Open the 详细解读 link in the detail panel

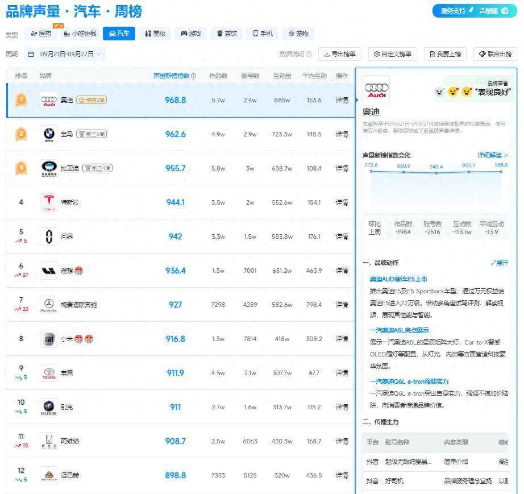pyautogui.click(x=490, y=155)
